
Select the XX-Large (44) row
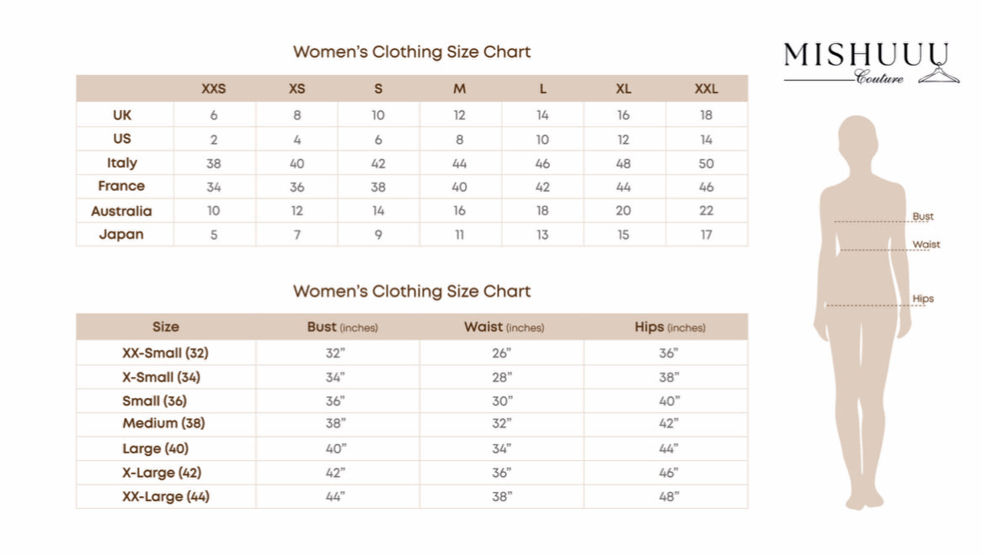pos(165,497)
